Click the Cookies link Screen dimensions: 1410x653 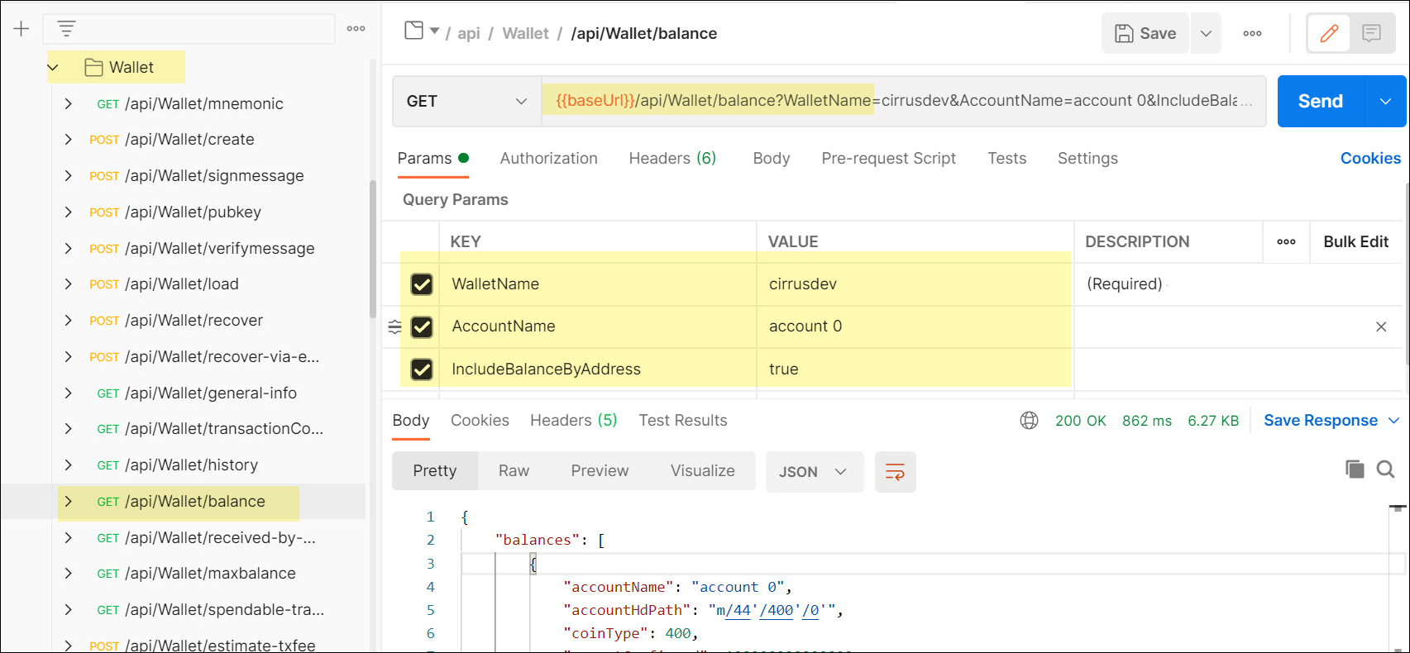click(x=1369, y=158)
